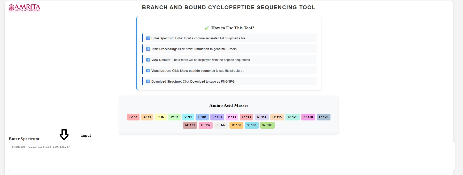The height and width of the screenshot is (175, 463).
Task: Click the Enter Spectrum Data instruction row
Action: [229, 38]
